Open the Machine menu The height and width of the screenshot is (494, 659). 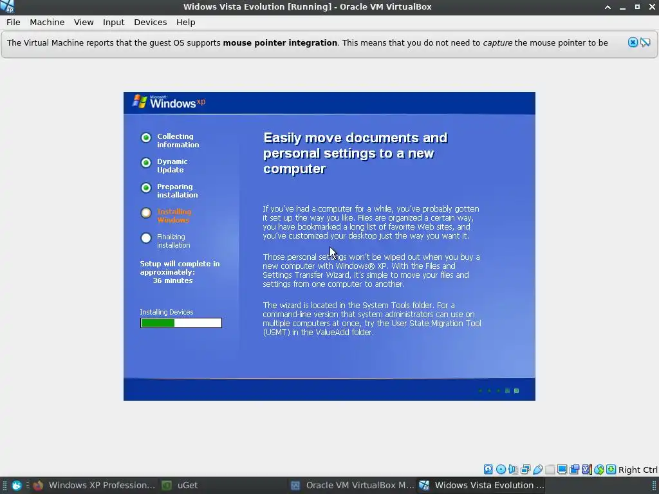pos(47,23)
